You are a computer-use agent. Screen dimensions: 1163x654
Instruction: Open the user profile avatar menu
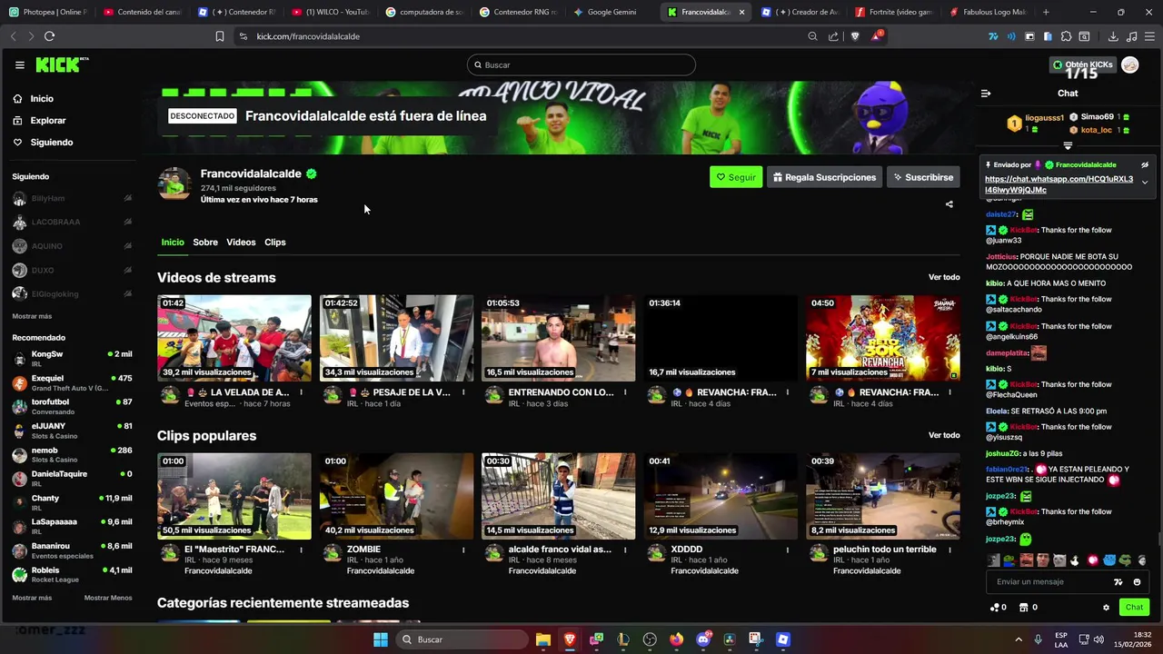(x=1130, y=64)
